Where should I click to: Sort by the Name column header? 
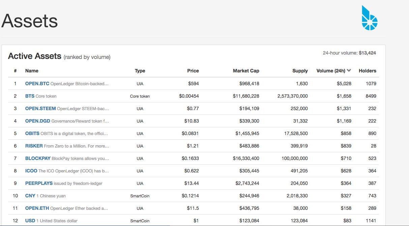pyautogui.click(x=32, y=71)
